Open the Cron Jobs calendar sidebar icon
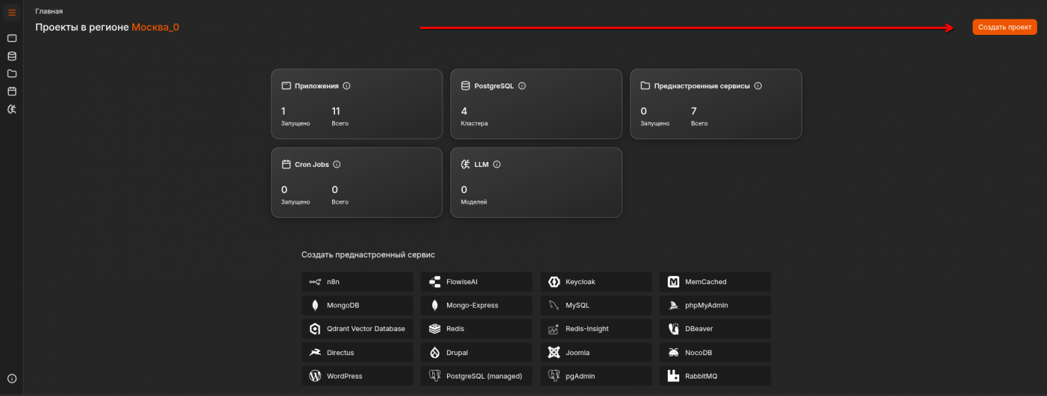Screen dimensions: 1047x396 (x=11, y=91)
